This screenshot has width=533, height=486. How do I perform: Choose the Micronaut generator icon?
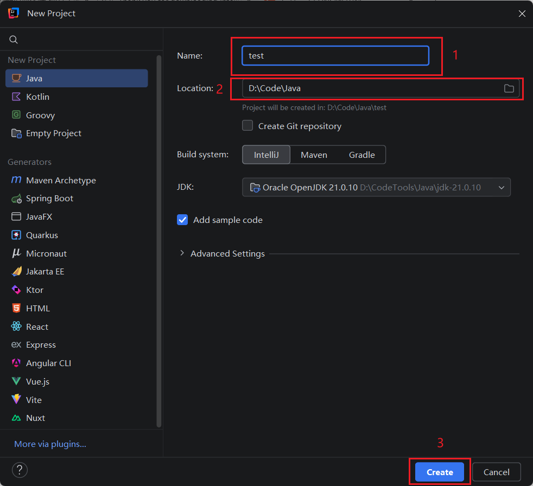coord(16,253)
